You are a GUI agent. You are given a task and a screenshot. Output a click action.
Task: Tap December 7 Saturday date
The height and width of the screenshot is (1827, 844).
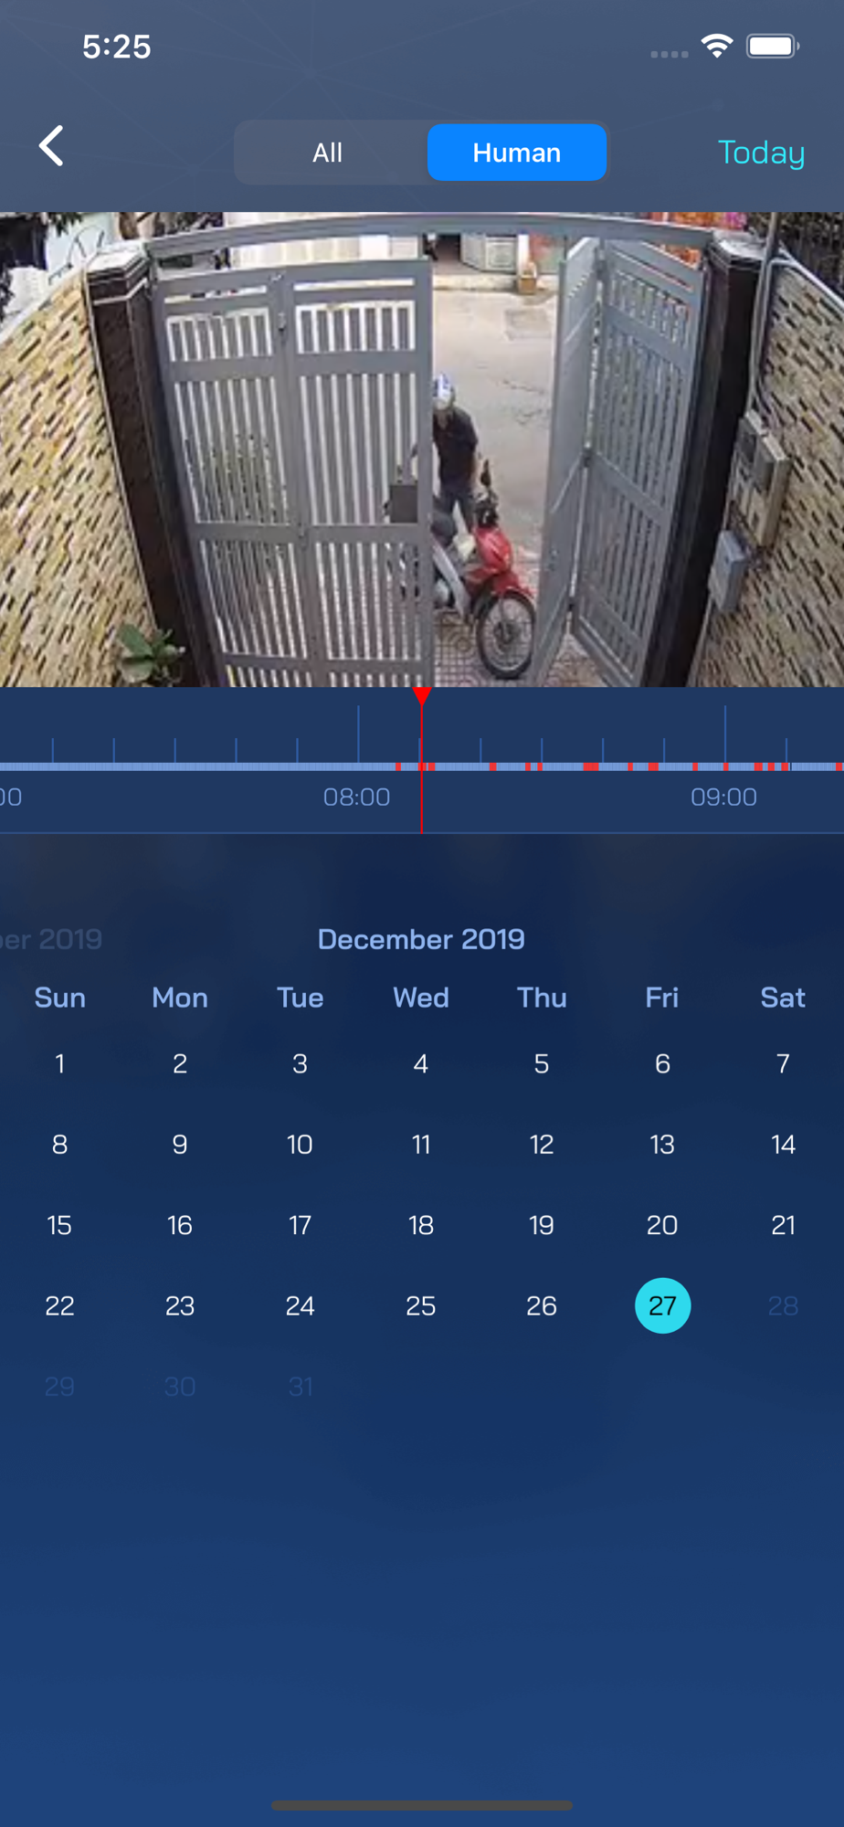[783, 1063]
